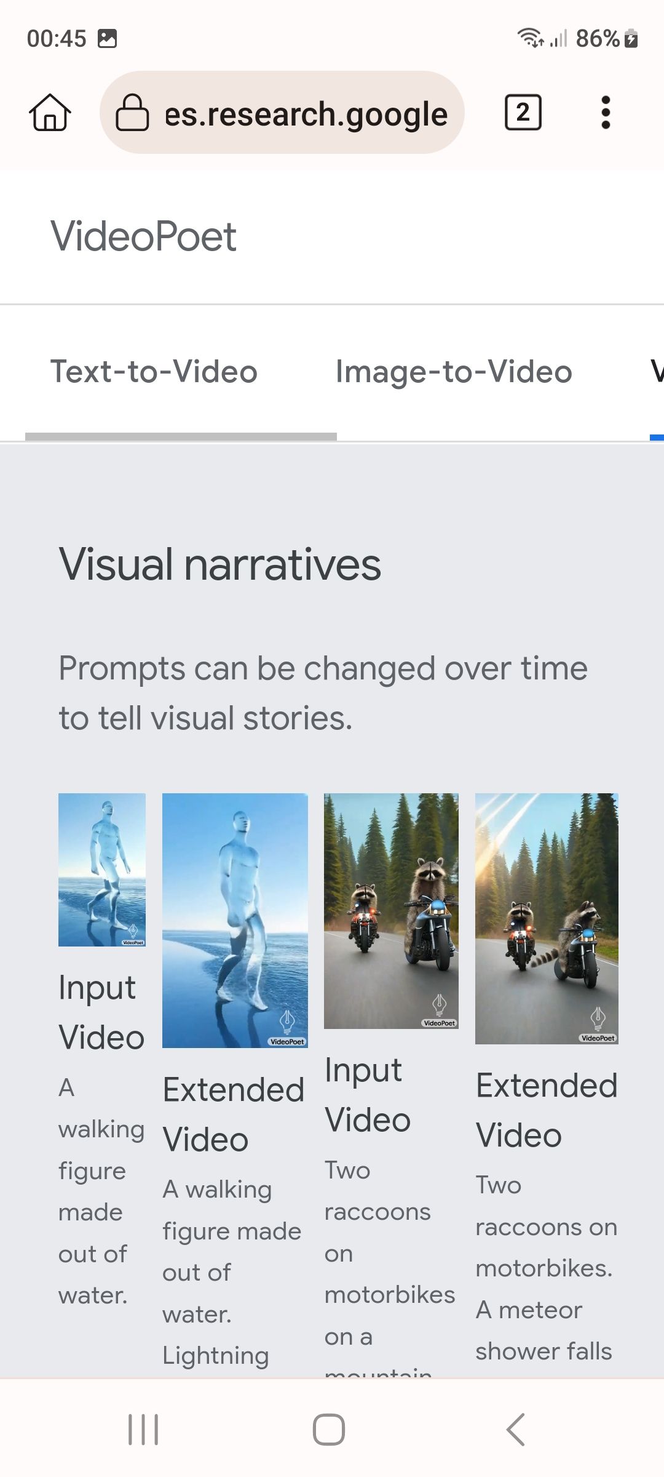664x1477 pixels.
Task: Tap the VideoPoet page title
Action: (x=144, y=236)
